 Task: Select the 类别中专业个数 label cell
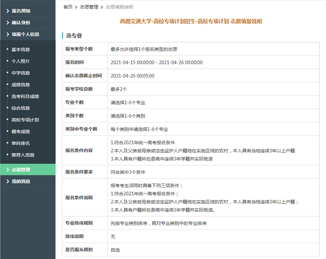[x=85, y=129]
